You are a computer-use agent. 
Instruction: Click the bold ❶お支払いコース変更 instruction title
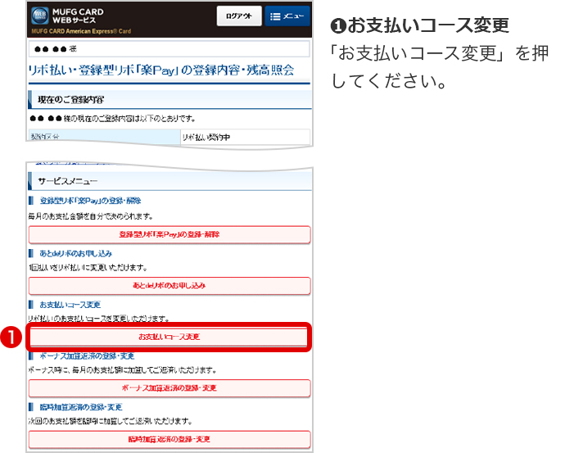click(x=423, y=25)
